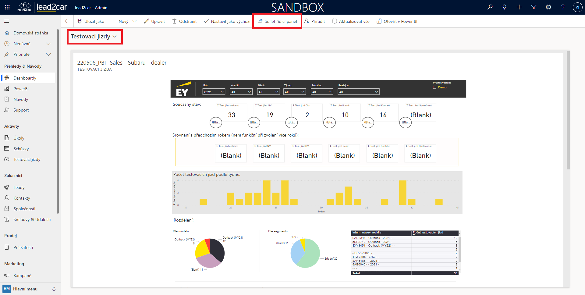This screenshot has width=585, height=295.
Task: Go back using the arrow icon
Action: click(67, 21)
